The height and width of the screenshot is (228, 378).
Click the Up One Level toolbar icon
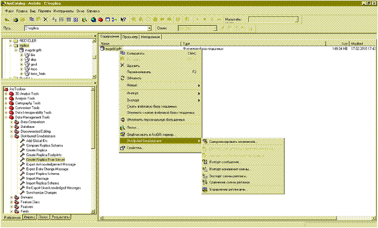(7, 20)
